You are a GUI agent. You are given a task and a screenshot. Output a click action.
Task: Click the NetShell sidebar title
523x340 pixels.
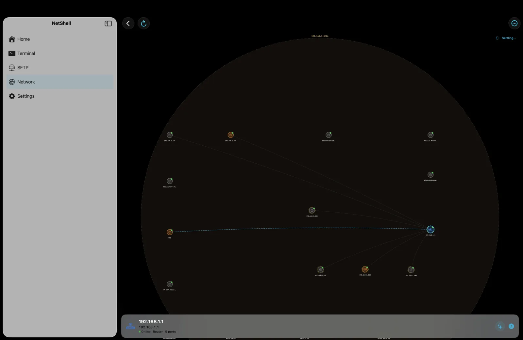pyautogui.click(x=61, y=23)
